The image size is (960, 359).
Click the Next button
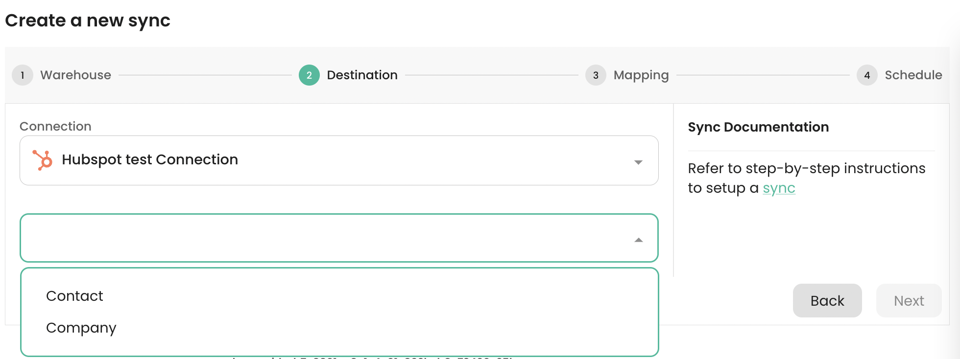point(909,300)
